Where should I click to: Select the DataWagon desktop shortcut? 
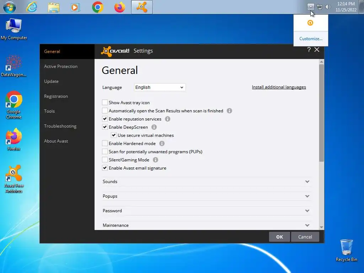pos(14,66)
